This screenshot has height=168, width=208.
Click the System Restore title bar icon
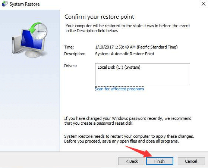click(x=4, y=4)
